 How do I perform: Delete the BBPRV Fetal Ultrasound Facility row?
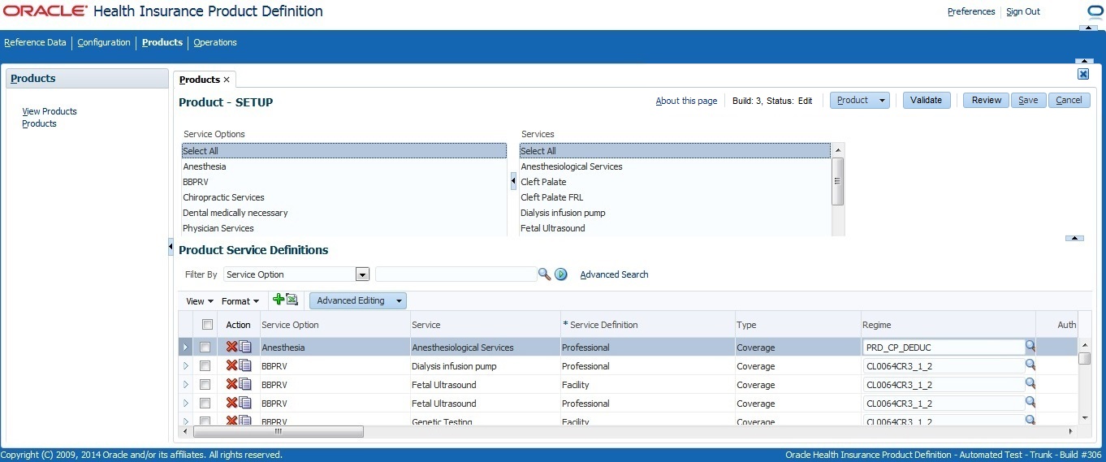(x=231, y=385)
